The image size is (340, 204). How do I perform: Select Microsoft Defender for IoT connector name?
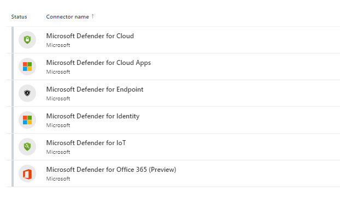tap(86, 143)
